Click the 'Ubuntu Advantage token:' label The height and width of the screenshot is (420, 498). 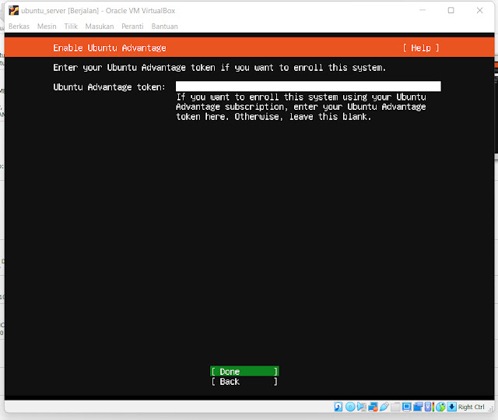point(109,87)
